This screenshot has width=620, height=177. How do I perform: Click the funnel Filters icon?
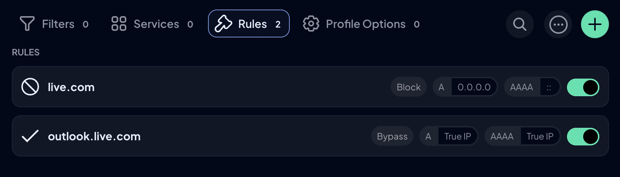27,24
